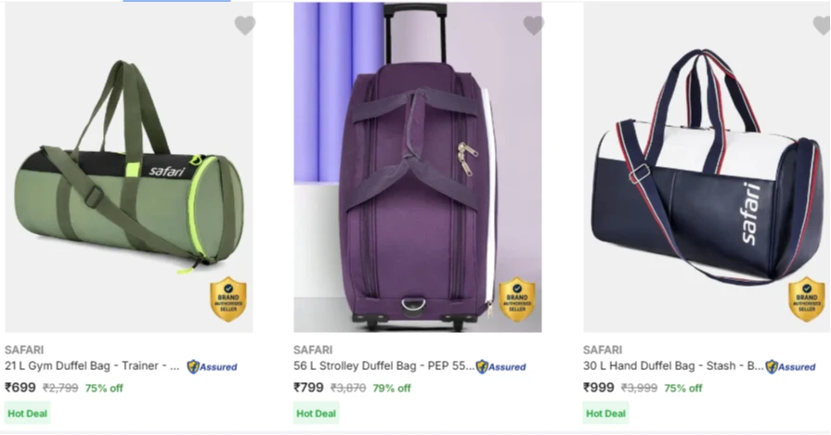Click Assured badge beside 56 L Strolley Duffel
Image resolution: width=831 pixels, height=435 pixels.
[500, 366]
